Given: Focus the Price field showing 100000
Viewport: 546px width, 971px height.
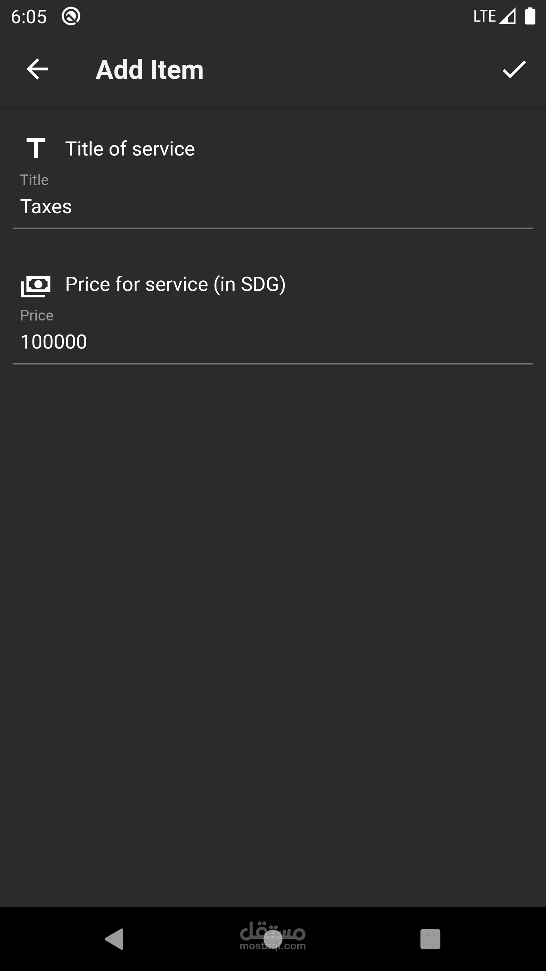Looking at the screenshot, I should [272, 342].
